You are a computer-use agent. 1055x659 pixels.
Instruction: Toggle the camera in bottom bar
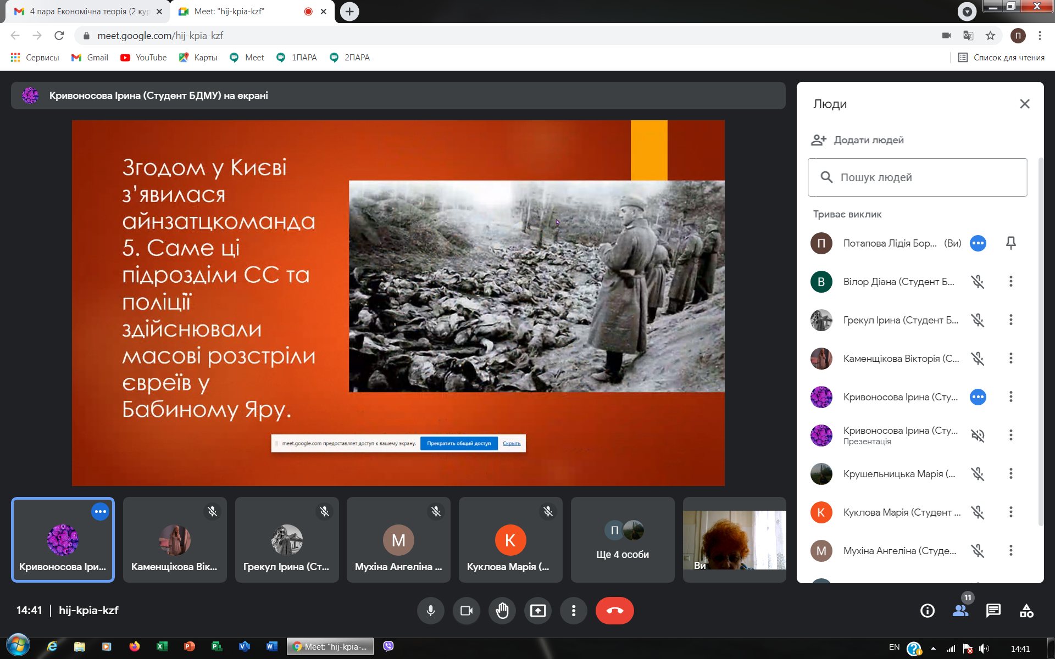click(x=466, y=611)
